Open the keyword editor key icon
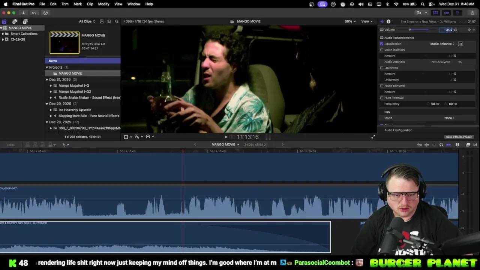480x270 pixels. [x=34, y=13]
